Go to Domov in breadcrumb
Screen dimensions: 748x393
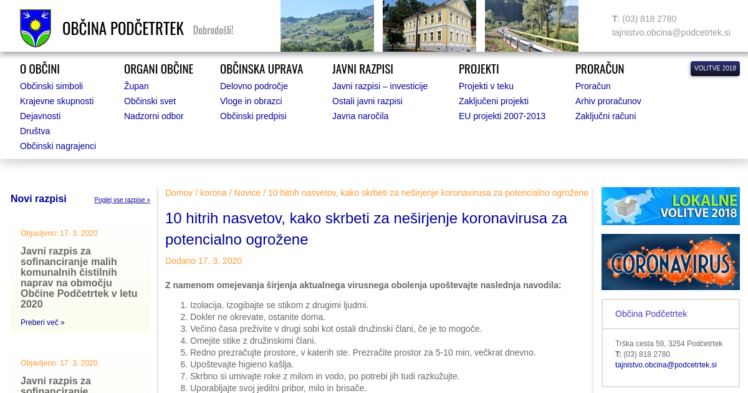[179, 193]
